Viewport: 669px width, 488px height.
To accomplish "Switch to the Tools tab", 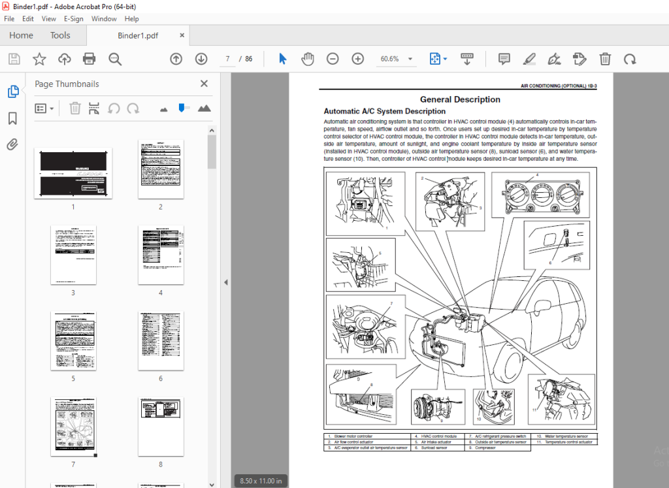I will pos(60,35).
